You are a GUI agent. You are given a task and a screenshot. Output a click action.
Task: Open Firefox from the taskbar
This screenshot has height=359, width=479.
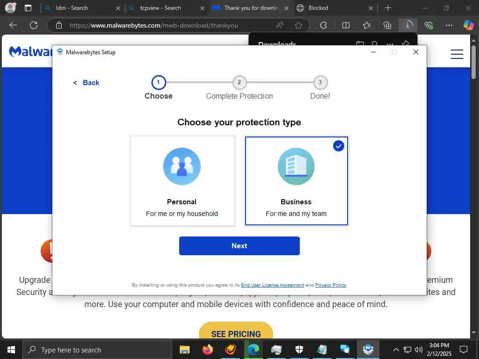click(x=208, y=350)
